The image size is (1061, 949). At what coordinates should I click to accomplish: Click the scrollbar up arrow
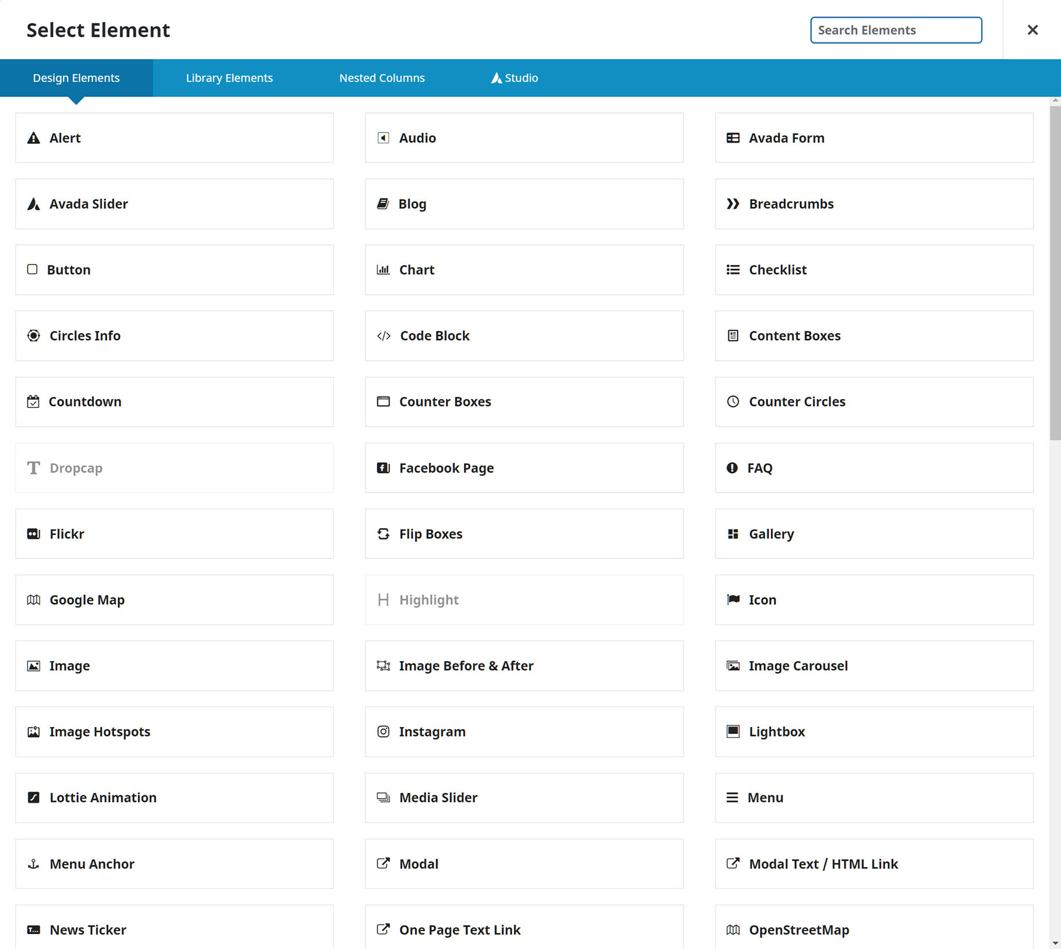[1055, 101]
